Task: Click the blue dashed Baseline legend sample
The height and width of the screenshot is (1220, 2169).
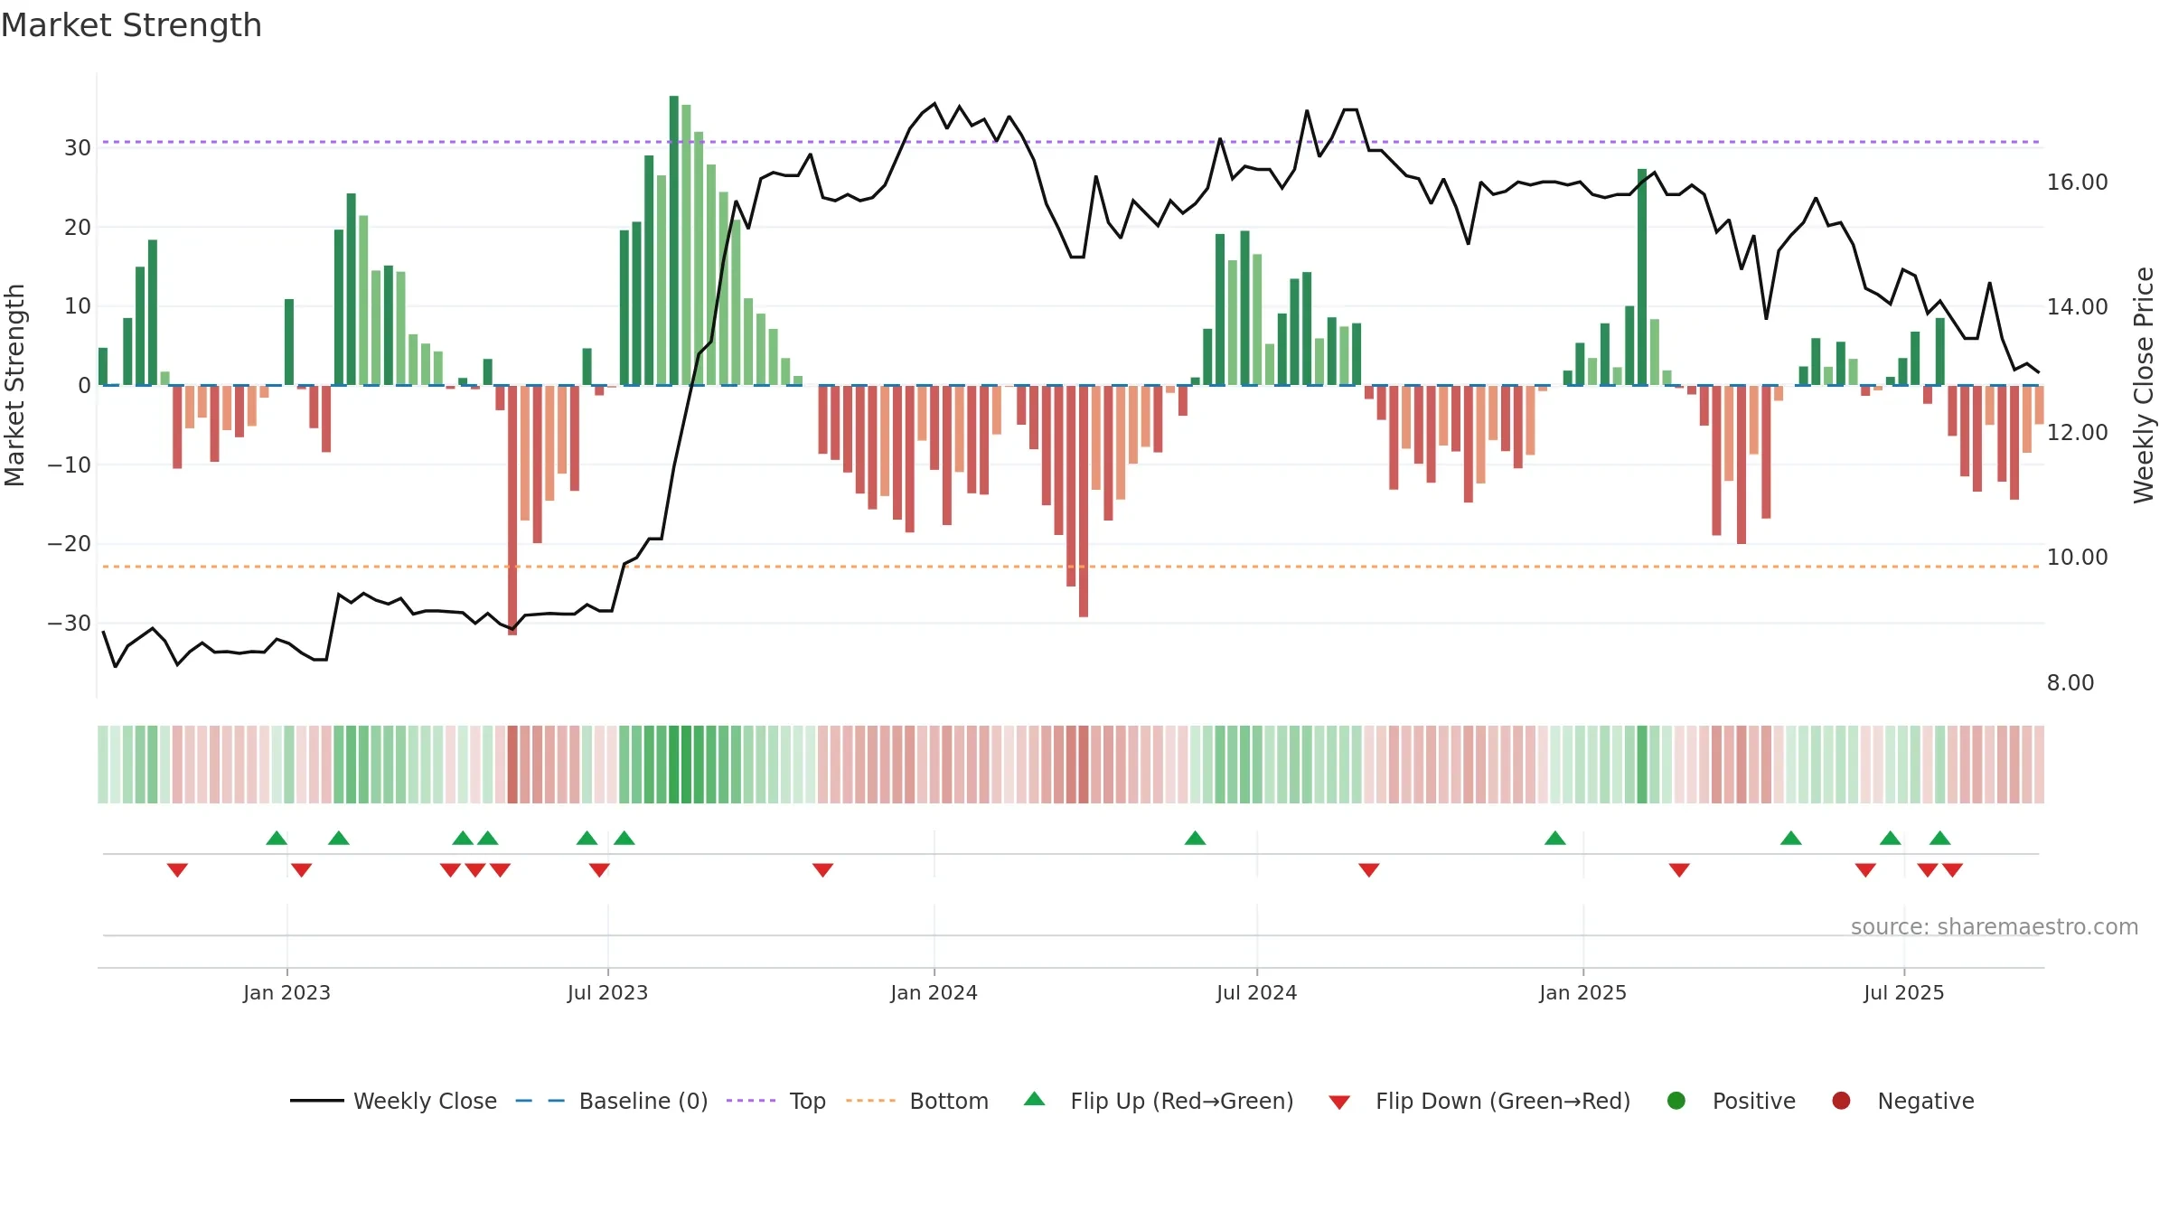Action: [x=540, y=1101]
